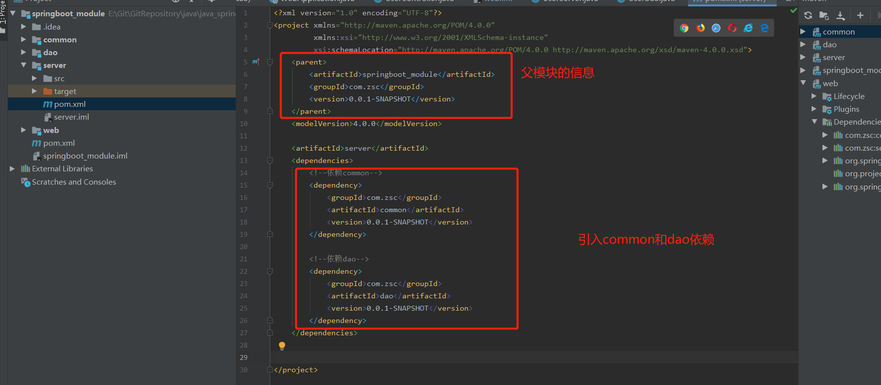The width and height of the screenshot is (881, 385).
Task: Fold the project tag on line 2
Action: click(270, 25)
